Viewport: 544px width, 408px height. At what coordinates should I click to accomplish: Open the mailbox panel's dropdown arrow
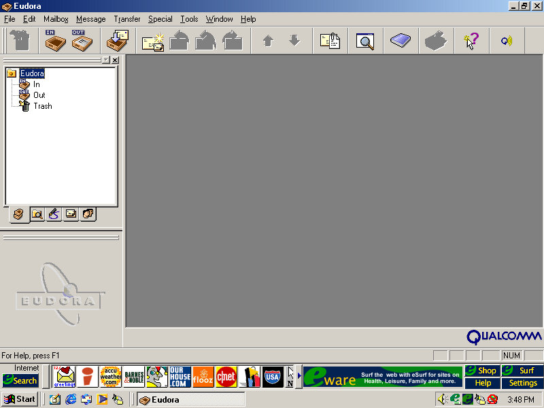pyautogui.click(x=105, y=61)
